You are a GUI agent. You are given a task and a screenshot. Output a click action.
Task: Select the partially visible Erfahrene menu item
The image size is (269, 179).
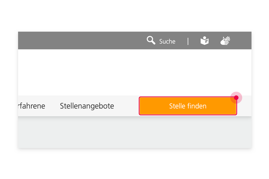click(x=31, y=106)
